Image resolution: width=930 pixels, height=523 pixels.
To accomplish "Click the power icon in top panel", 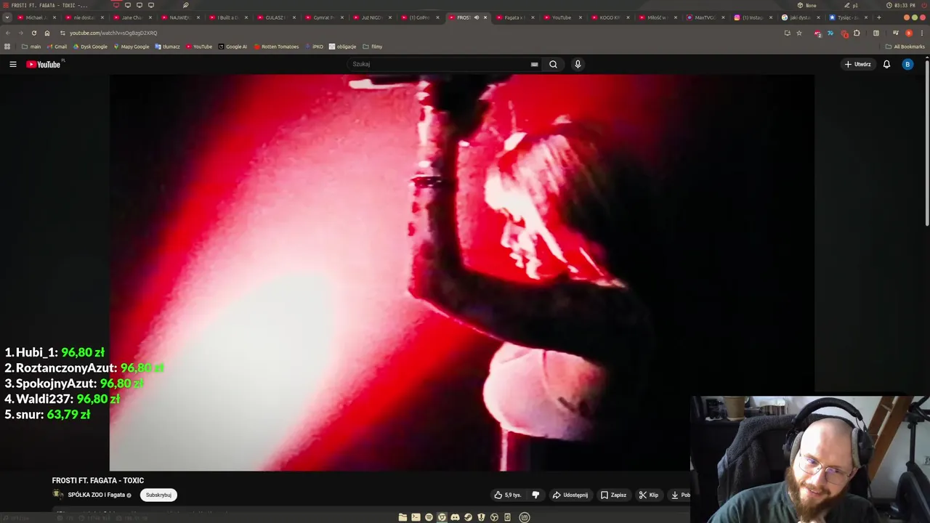I will click(x=923, y=5).
